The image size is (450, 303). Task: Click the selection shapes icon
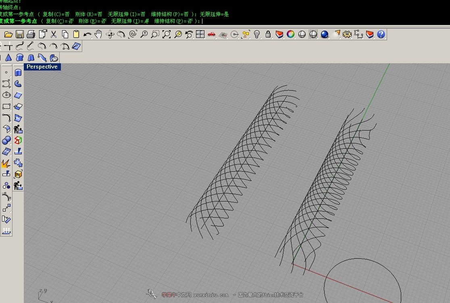[246, 34]
